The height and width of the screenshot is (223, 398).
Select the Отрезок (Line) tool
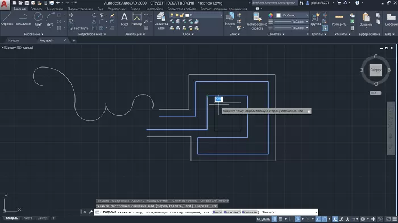7,19
